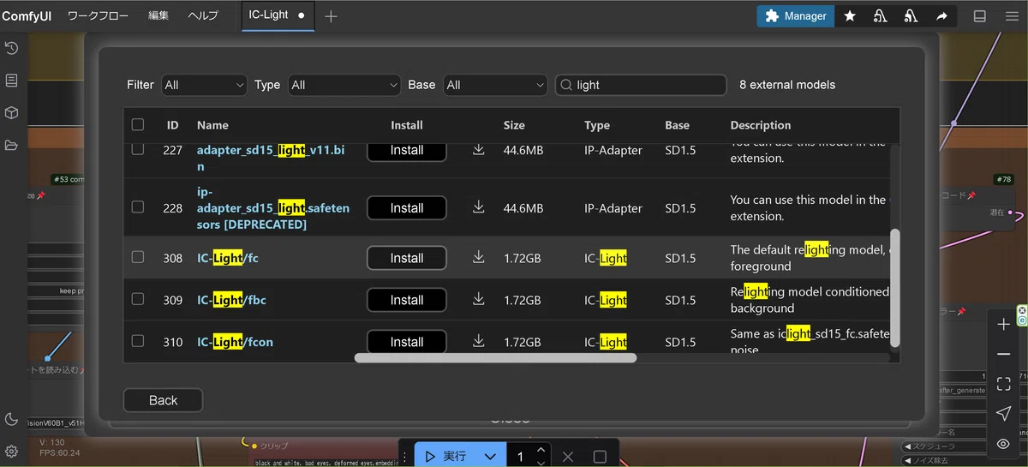Viewport: 1028px width, 467px height.
Task: Toggle dark theme moon icon
Action: [x=11, y=419]
